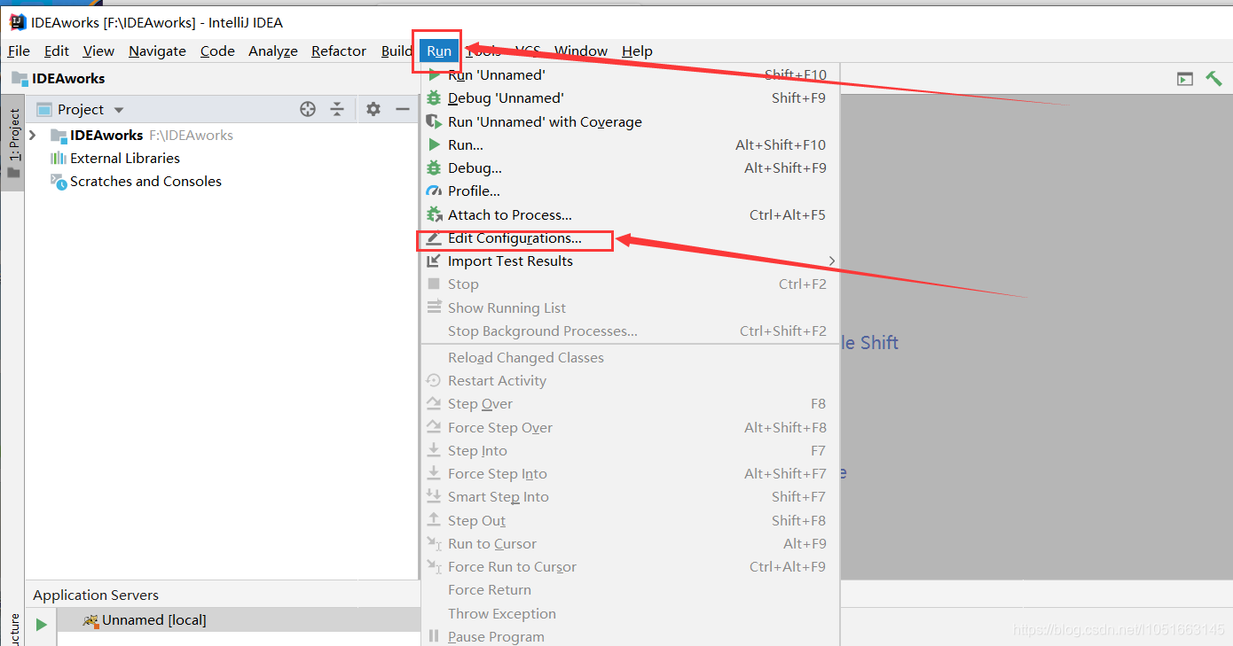The height and width of the screenshot is (646, 1233).
Task: Hide the Project panel with minus icon
Action: [x=403, y=109]
